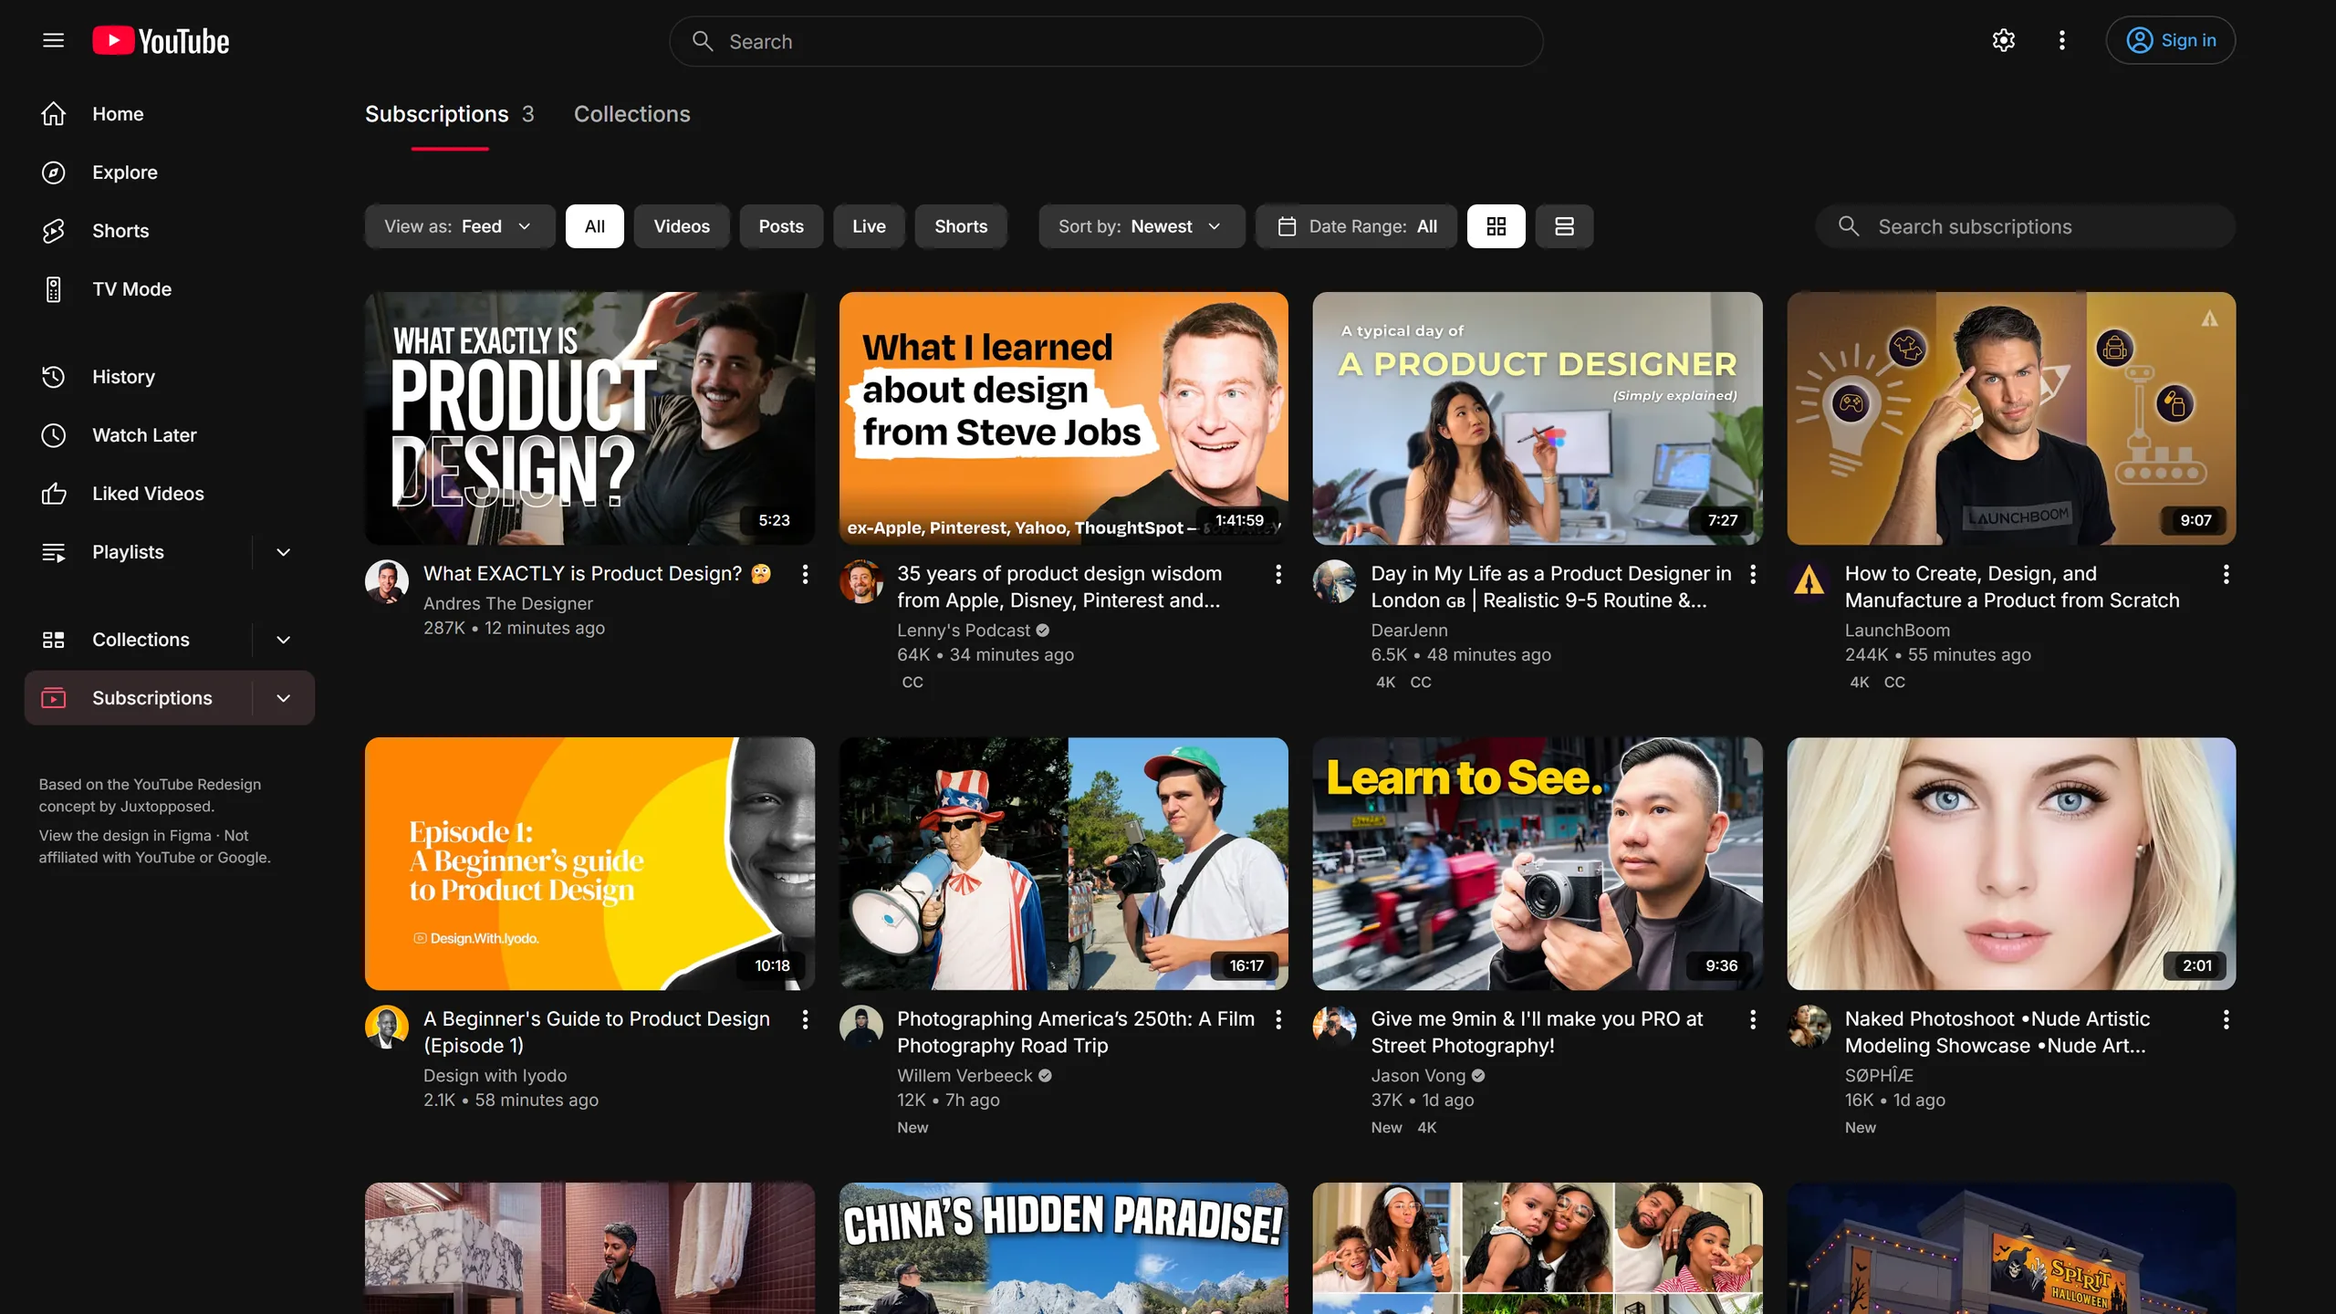Open Watch Later in sidebar
This screenshot has width=2336, height=1314.
[x=144, y=435]
